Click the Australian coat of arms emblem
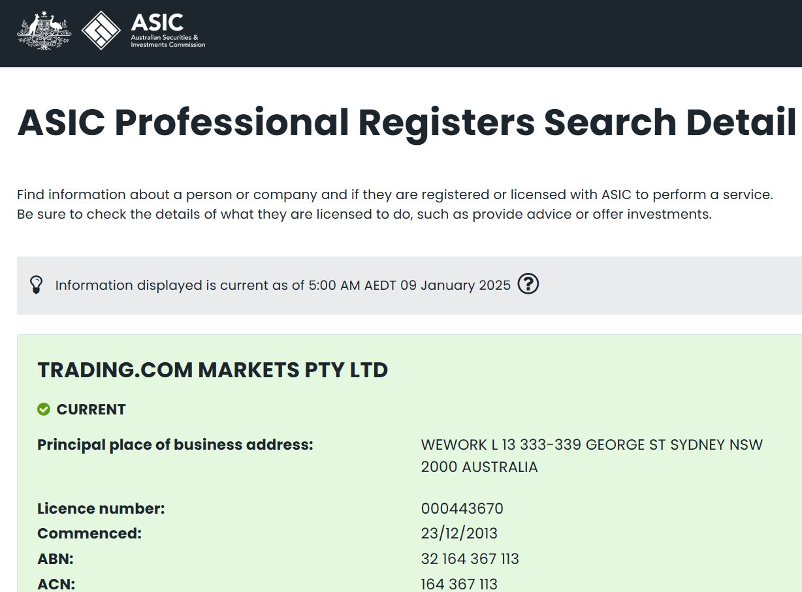The width and height of the screenshot is (802, 592). click(44, 31)
